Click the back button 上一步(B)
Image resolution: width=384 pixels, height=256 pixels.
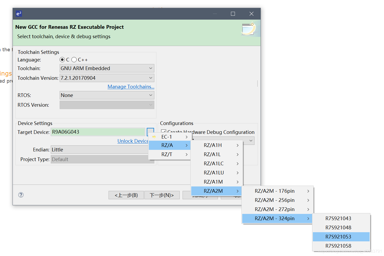point(126,195)
